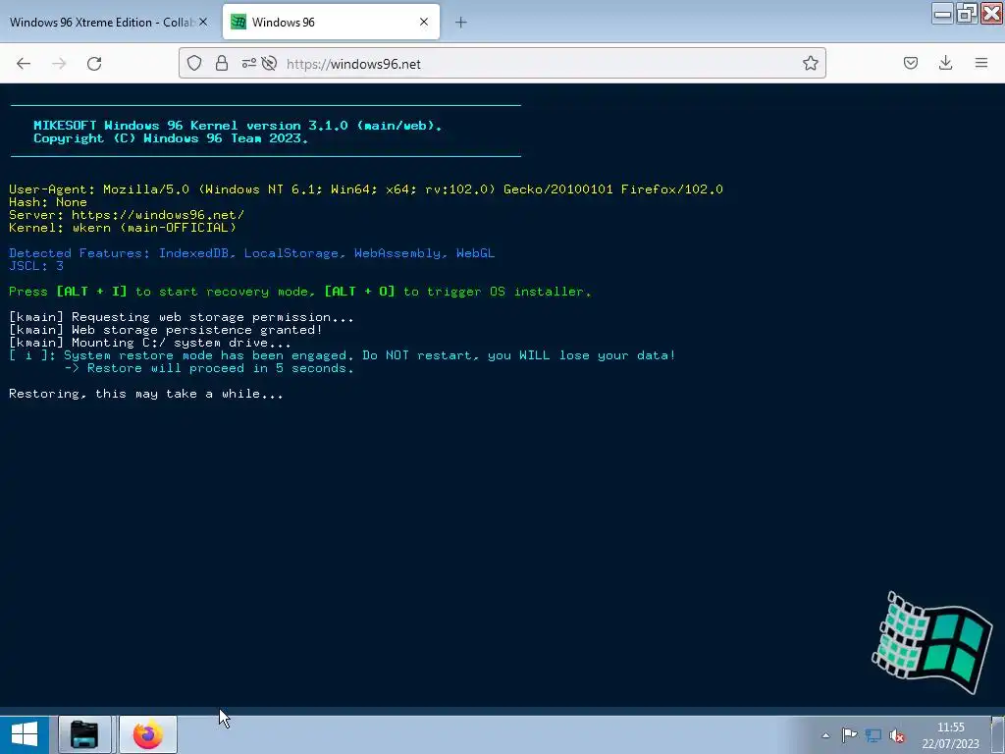The image size is (1005, 754).
Task: Switch to Windows 96 Xtreme Edition tab
Action: point(108,22)
